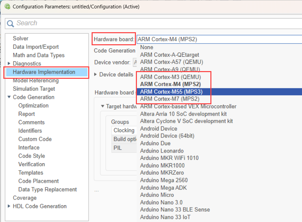Choose Android Device (64bit) option

(167, 136)
